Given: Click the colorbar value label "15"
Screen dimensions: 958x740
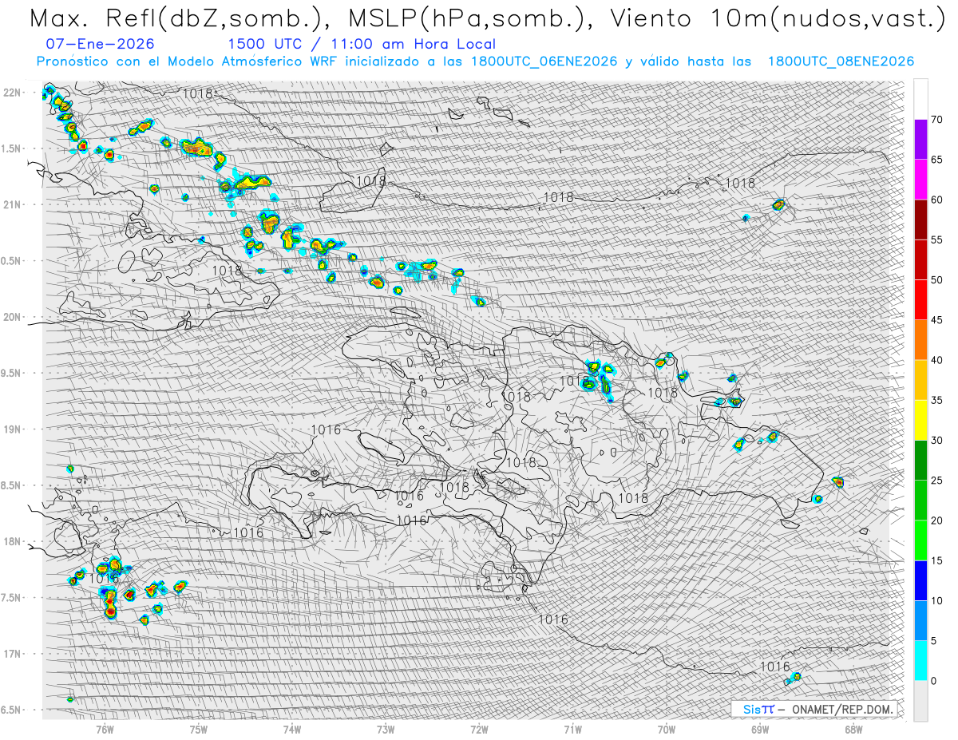Looking at the screenshot, I should tap(936, 560).
